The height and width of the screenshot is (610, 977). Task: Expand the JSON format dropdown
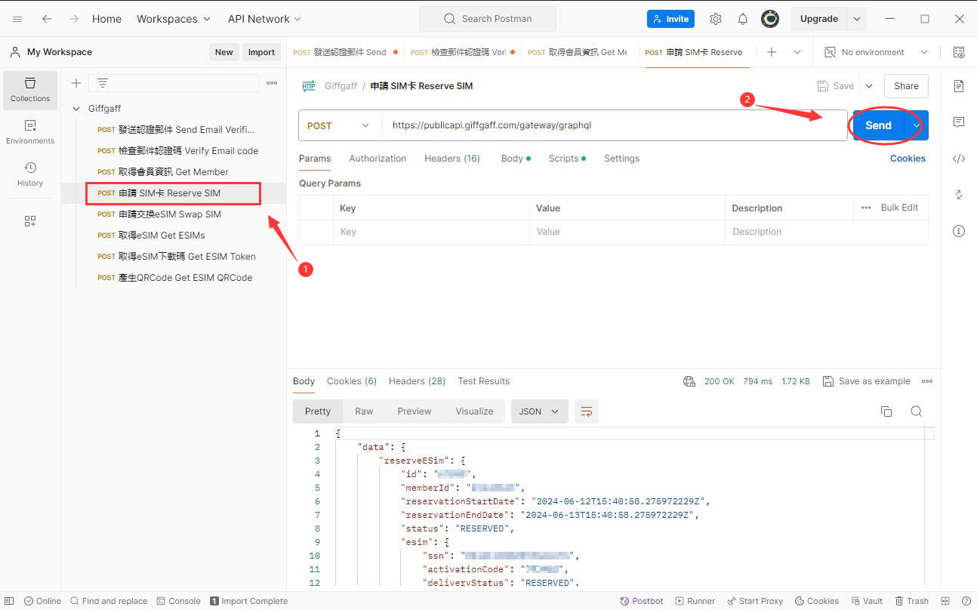pyautogui.click(x=539, y=411)
